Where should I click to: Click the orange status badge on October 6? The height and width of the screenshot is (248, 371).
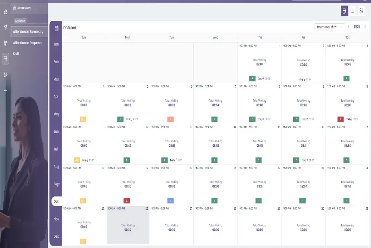171,119
